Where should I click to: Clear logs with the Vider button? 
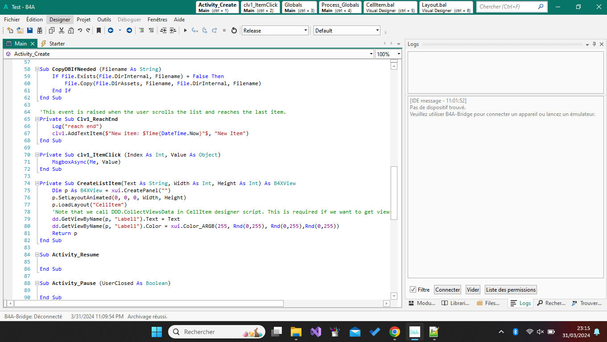pyautogui.click(x=473, y=290)
